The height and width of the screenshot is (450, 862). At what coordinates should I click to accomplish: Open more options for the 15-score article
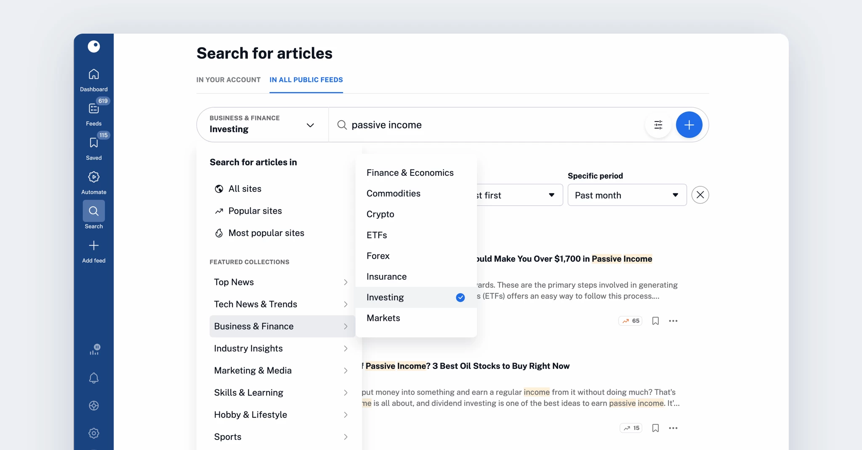tap(673, 428)
